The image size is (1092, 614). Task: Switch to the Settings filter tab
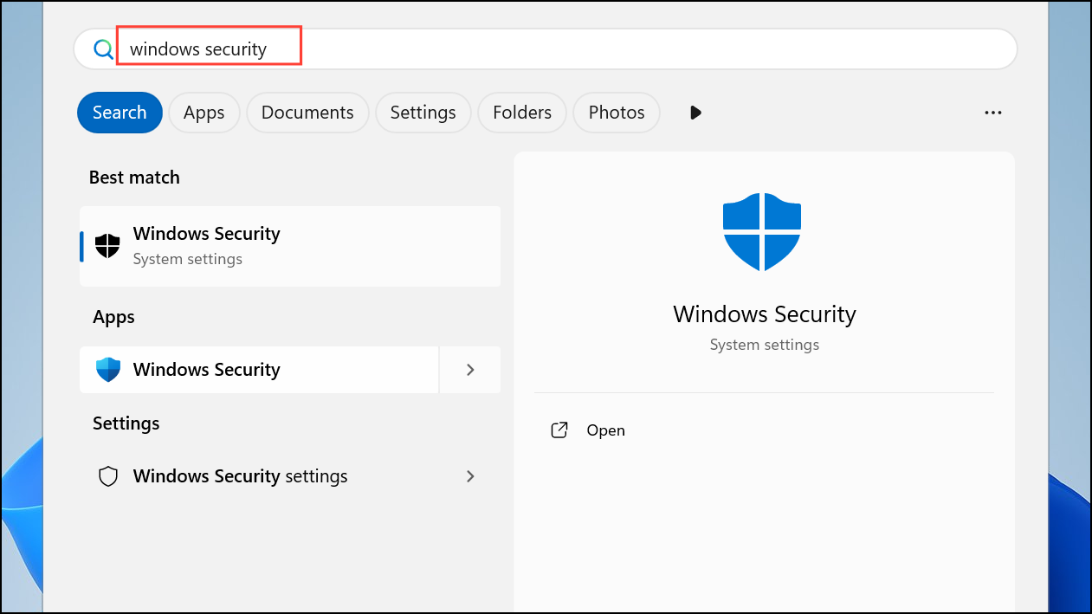(423, 113)
